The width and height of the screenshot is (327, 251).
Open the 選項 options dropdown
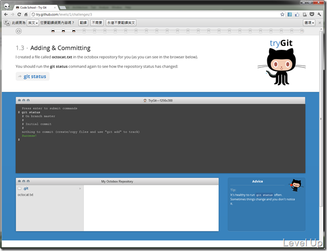point(309,23)
